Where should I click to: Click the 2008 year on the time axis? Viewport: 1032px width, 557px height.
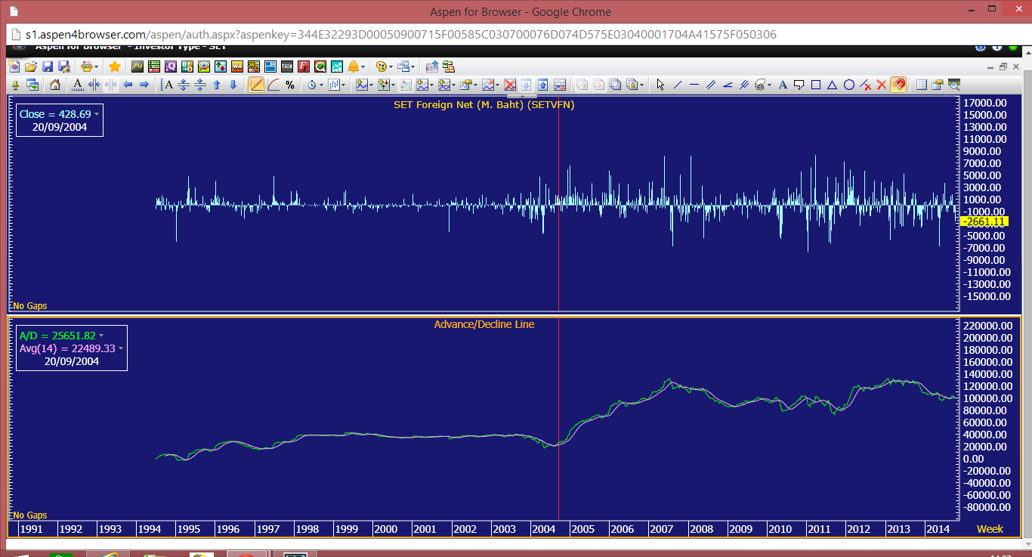tap(700, 529)
